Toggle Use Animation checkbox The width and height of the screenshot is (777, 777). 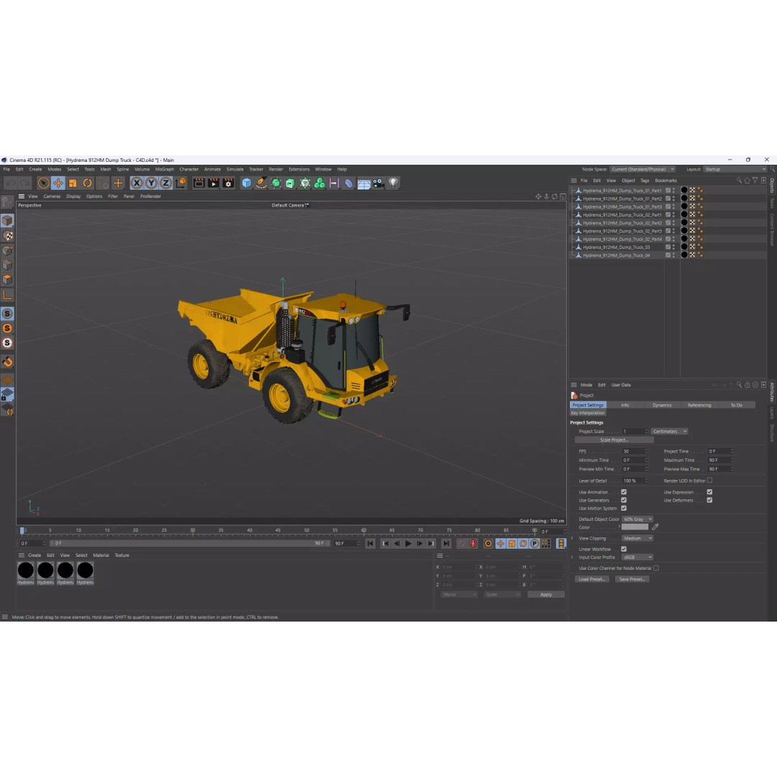[624, 492]
